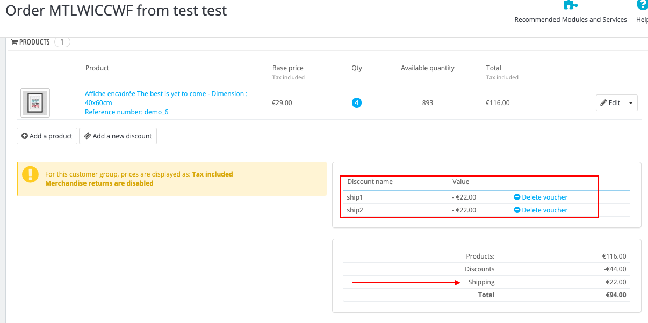Click the bold Total value €94.00

tap(615, 295)
